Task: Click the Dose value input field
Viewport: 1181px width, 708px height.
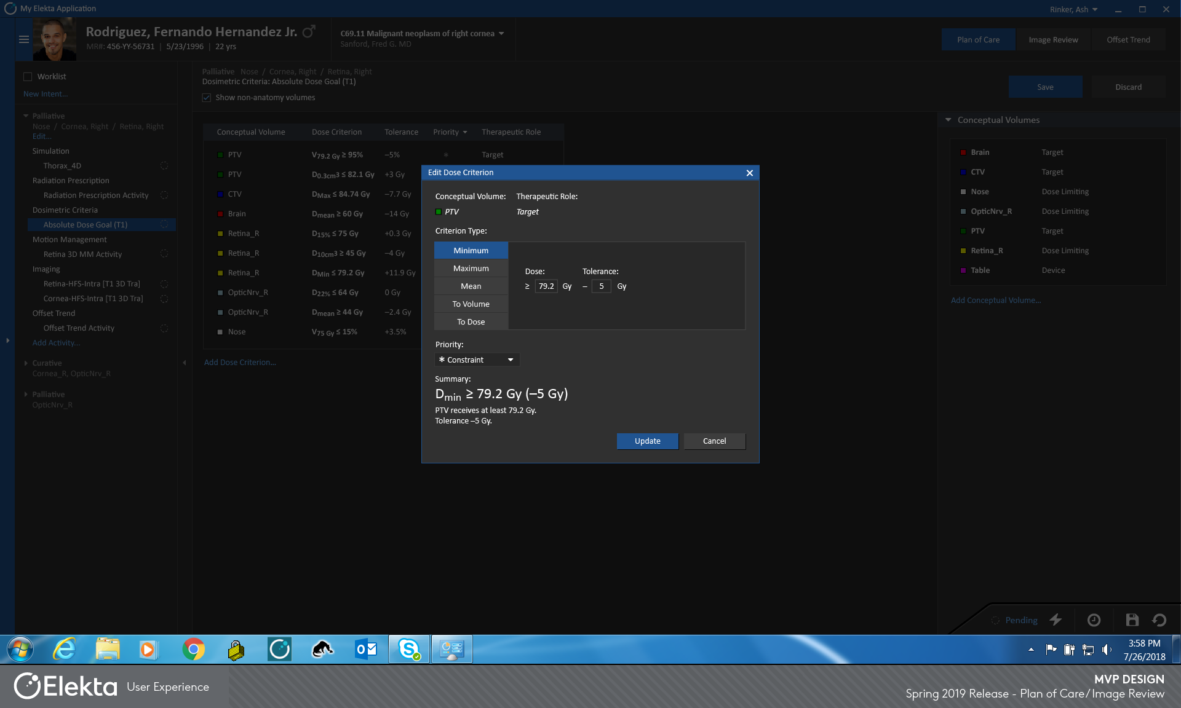Action: pyautogui.click(x=546, y=286)
